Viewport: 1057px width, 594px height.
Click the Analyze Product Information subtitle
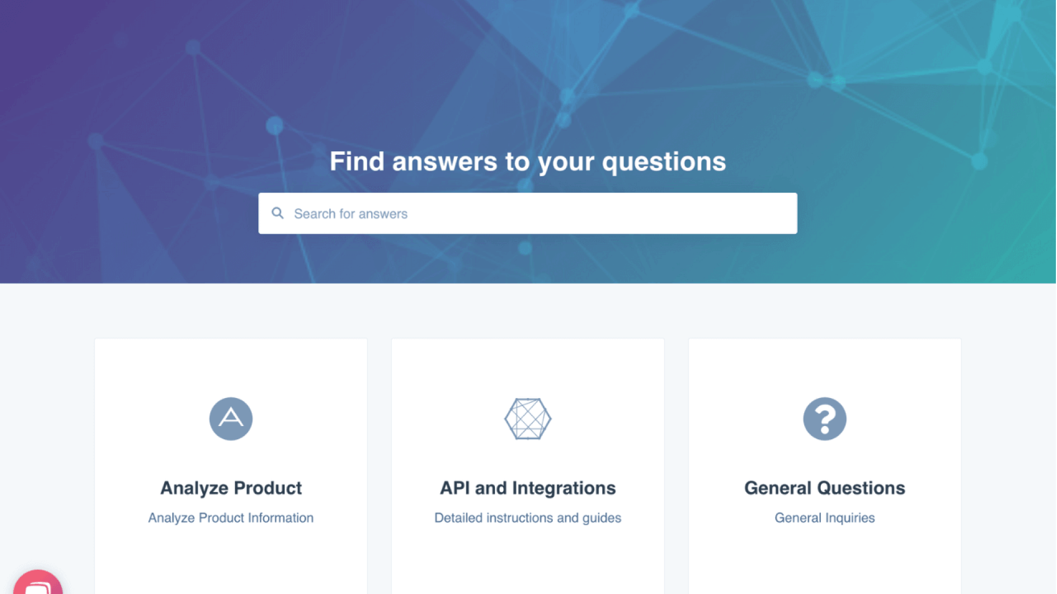[231, 517]
